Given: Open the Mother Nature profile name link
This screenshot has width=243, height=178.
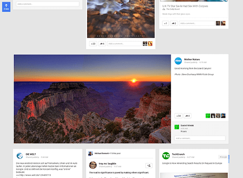Looking at the screenshot, I should (x=192, y=59).
